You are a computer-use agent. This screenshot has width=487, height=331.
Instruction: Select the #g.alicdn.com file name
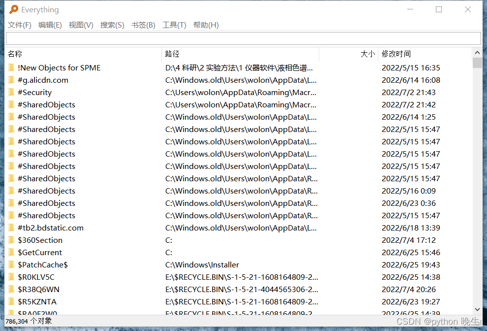[x=43, y=80]
